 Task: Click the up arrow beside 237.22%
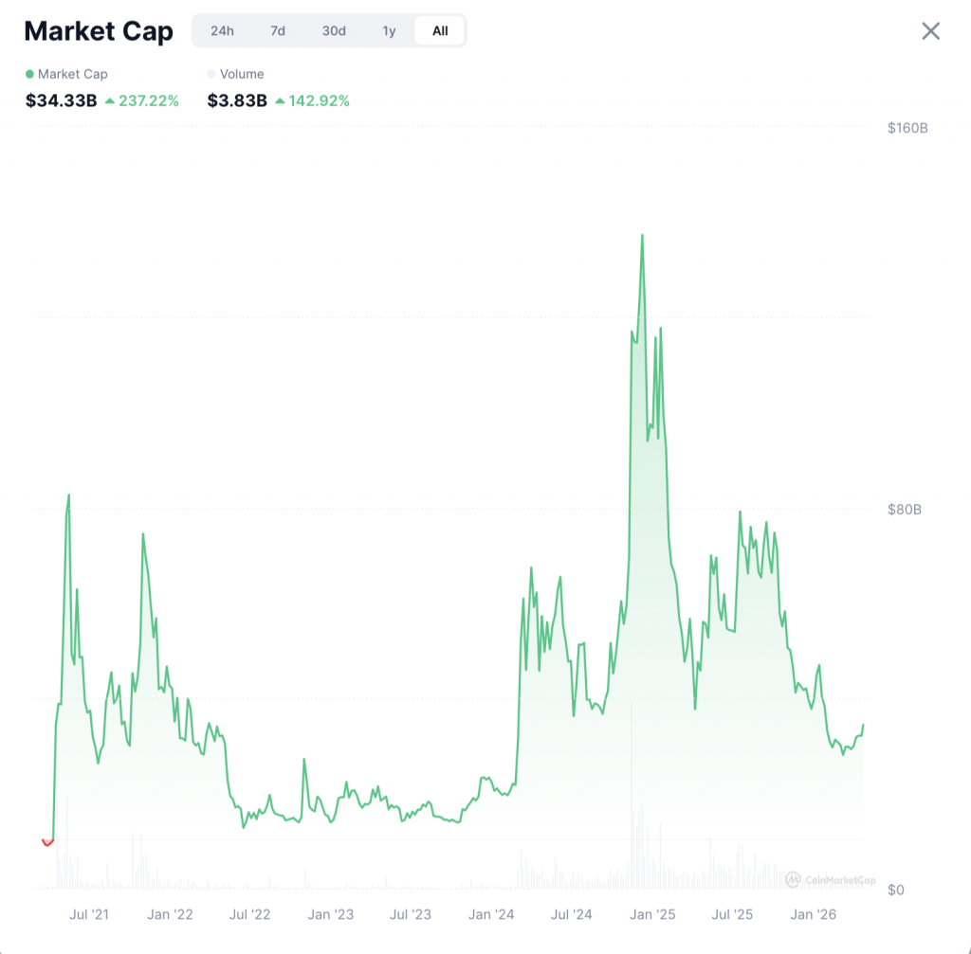pos(110,100)
